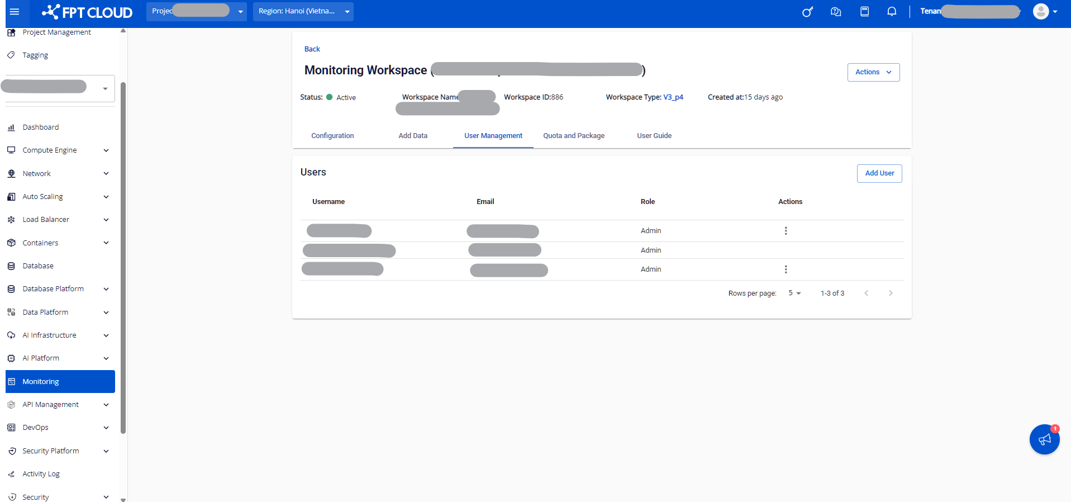The width and height of the screenshot is (1071, 502).
Task: Click the documentation book icon in header
Action: (x=864, y=12)
